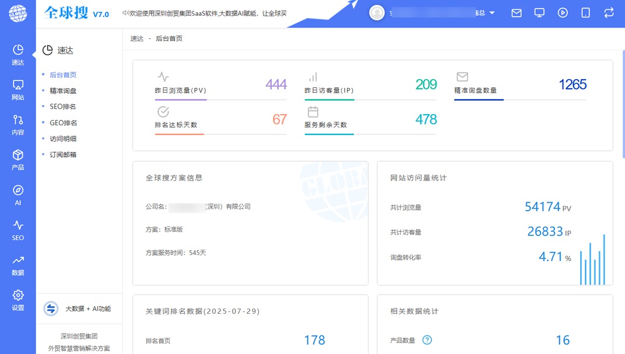625x354 pixels.
Task: Open the 内容 section in the sidebar
Action: tap(17, 122)
